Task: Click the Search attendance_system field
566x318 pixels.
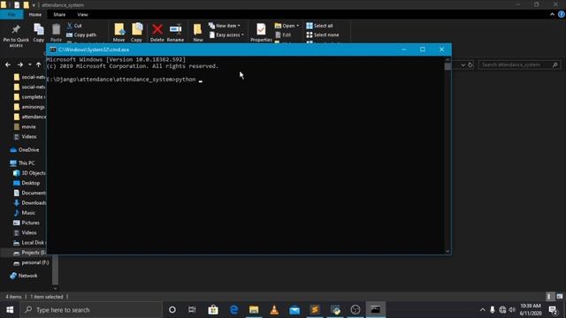Action: click(x=519, y=64)
